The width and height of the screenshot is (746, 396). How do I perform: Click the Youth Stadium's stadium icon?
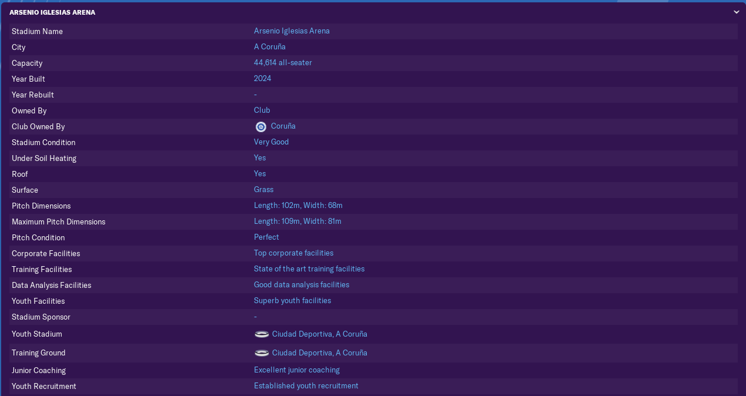(x=262, y=334)
